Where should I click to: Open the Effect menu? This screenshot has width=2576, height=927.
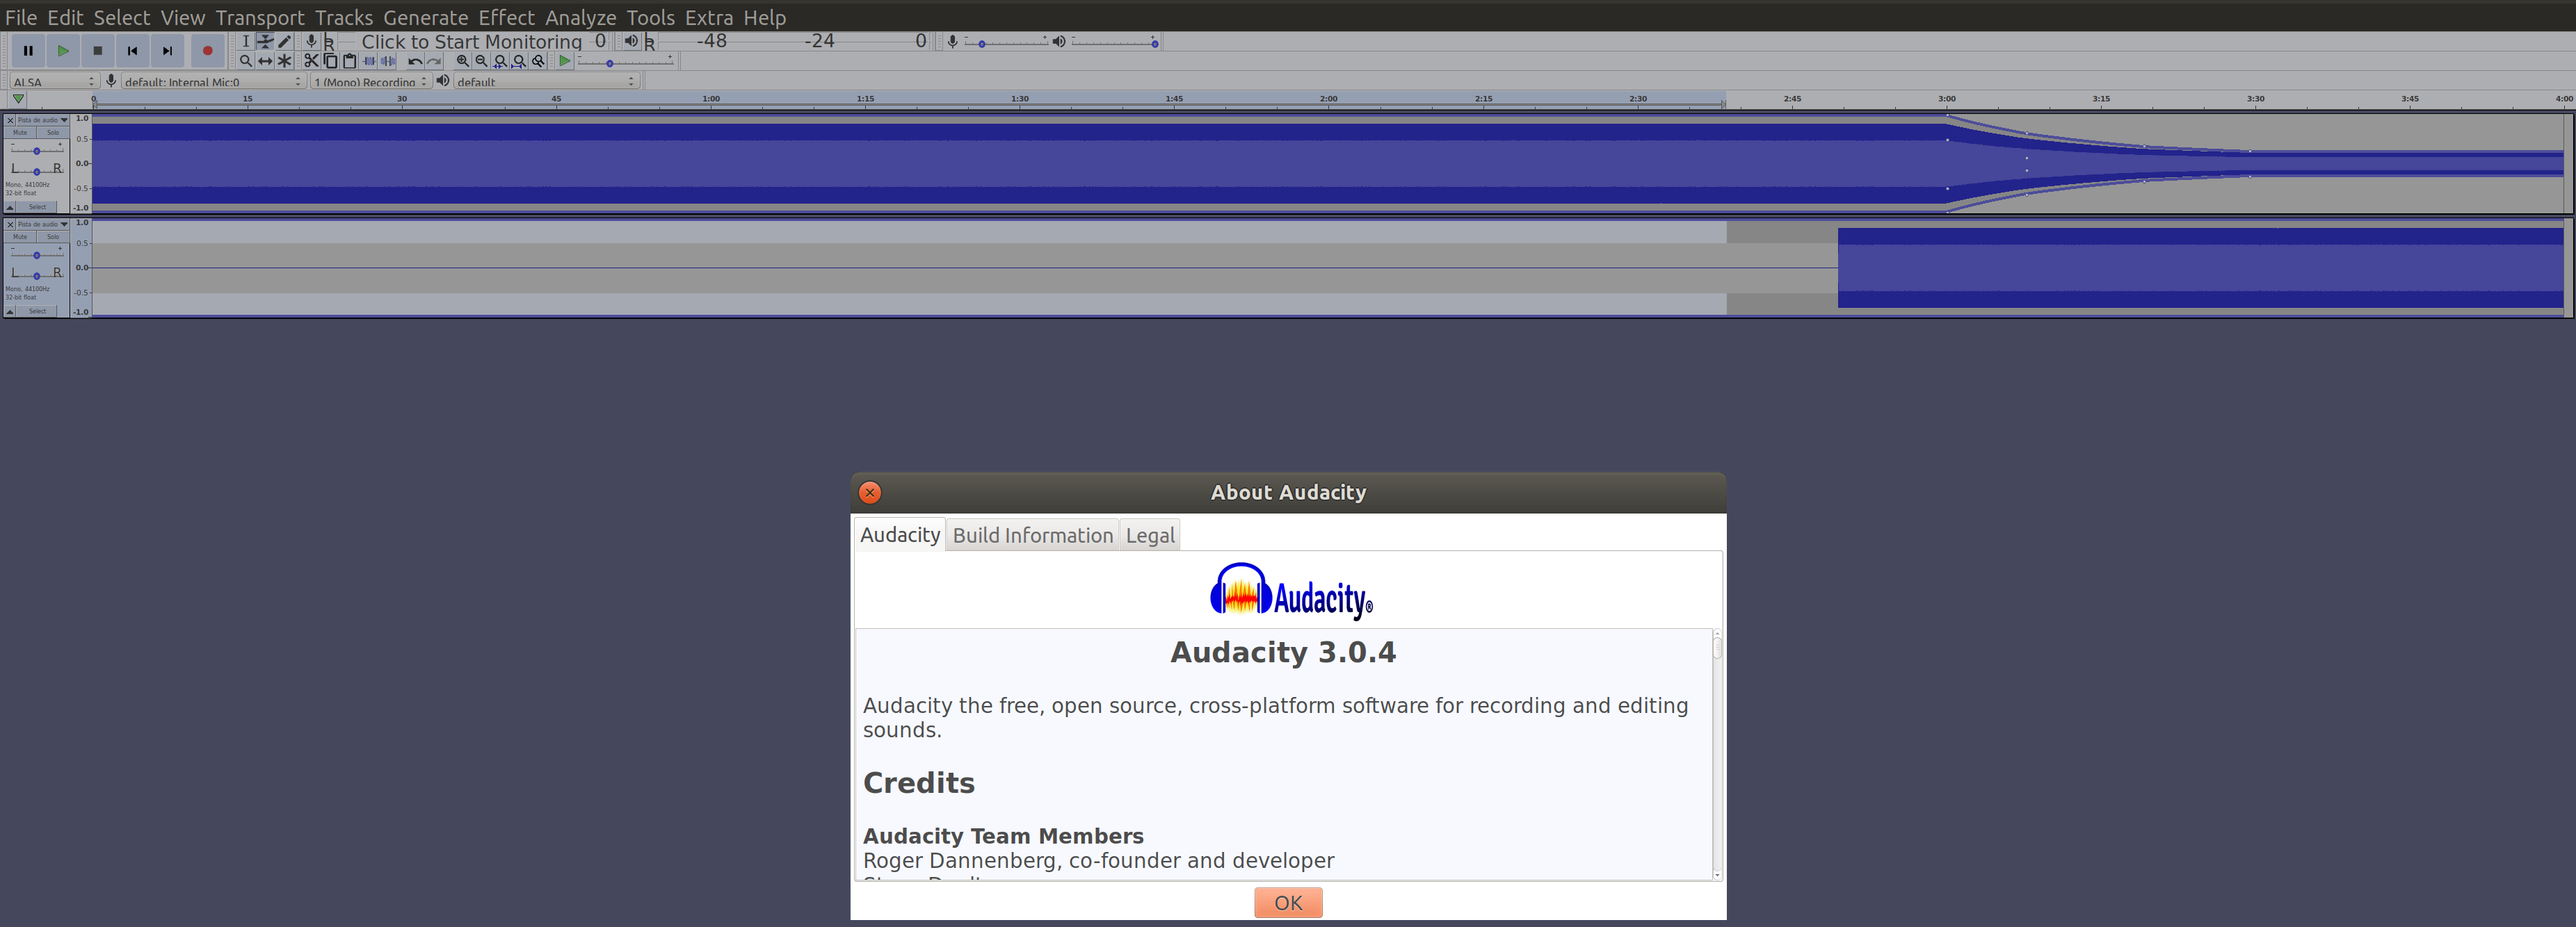coord(506,17)
